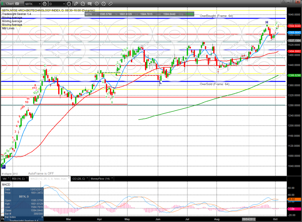Close the Vol study tab
This screenshot has height=222, width=302.
pyautogui.click(x=9, y=178)
